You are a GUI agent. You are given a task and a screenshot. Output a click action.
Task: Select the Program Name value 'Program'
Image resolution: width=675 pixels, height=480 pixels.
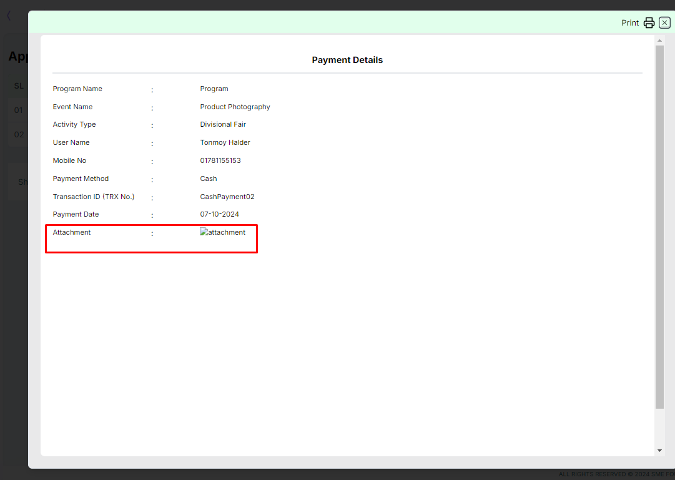click(x=214, y=89)
